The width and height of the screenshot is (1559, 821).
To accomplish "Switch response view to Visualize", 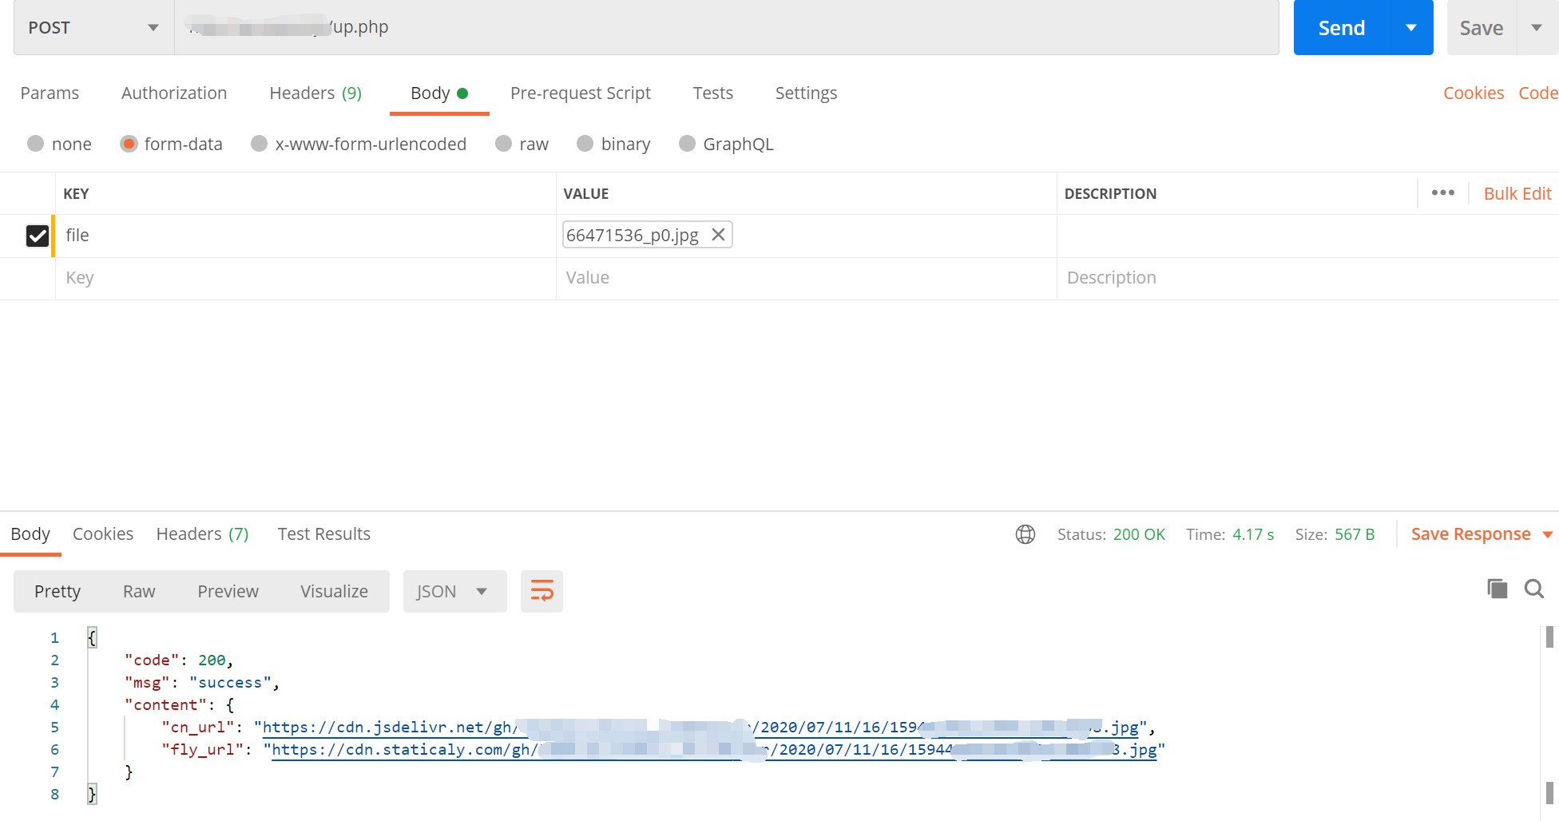I will 334,591.
